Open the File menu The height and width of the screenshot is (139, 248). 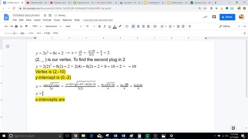click(15, 20)
